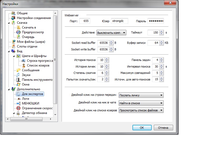Select Мои файлы (шара) tree item
The height and width of the screenshot is (162, 203).
click(31, 42)
